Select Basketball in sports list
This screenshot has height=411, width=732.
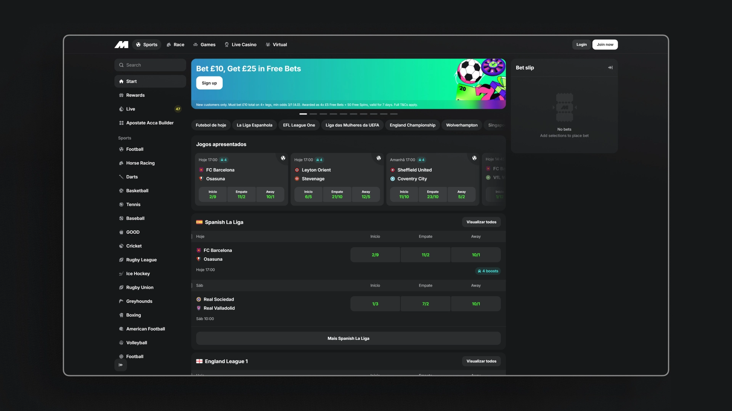[150, 191]
